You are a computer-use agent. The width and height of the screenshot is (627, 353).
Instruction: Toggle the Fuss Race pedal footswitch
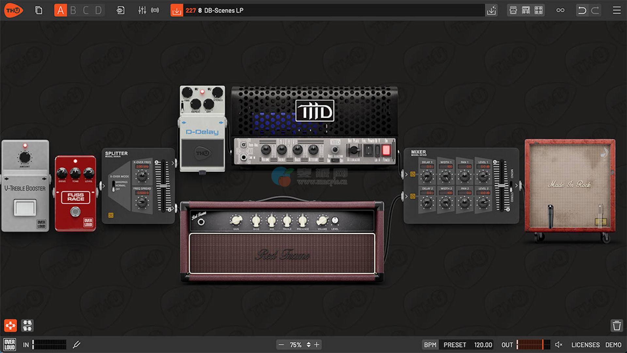point(75,212)
